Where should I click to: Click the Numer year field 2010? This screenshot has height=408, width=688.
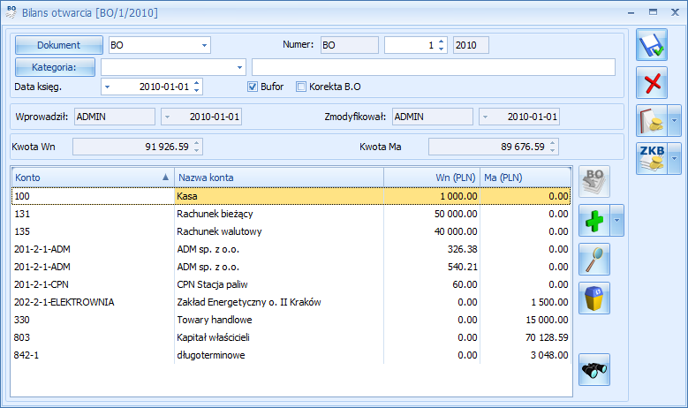[471, 45]
